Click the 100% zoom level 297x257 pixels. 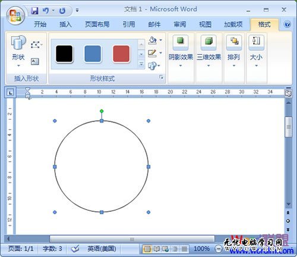point(201,249)
